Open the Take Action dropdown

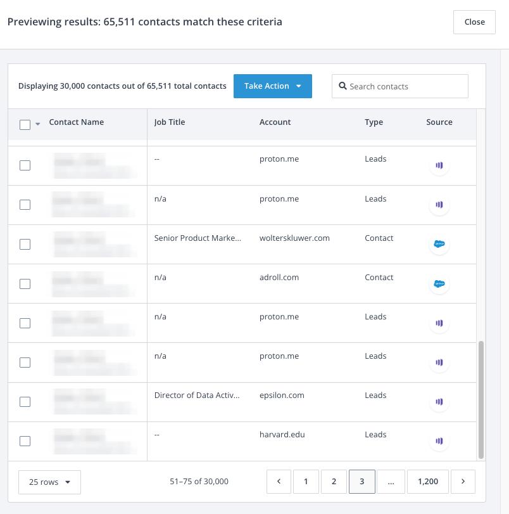272,86
